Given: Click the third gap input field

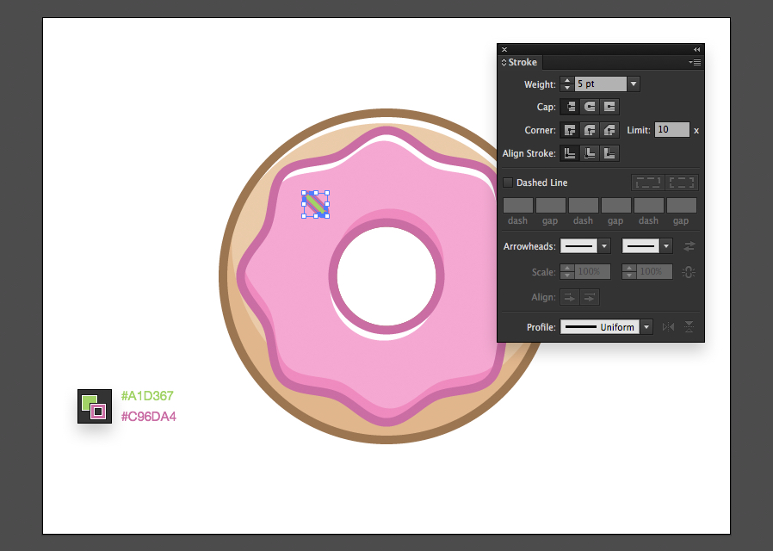Looking at the screenshot, I should pos(682,205).
